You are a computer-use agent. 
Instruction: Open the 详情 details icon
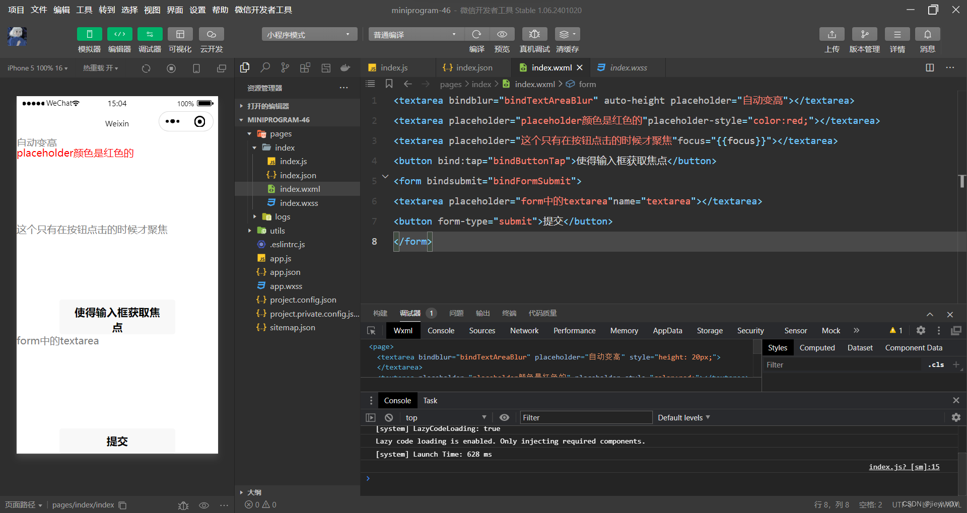[x=897, y=34]
